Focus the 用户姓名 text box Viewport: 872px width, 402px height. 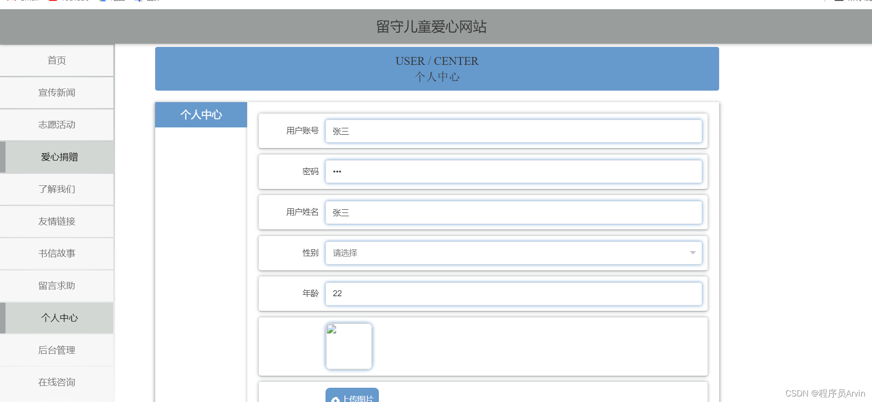click(513, 212)
